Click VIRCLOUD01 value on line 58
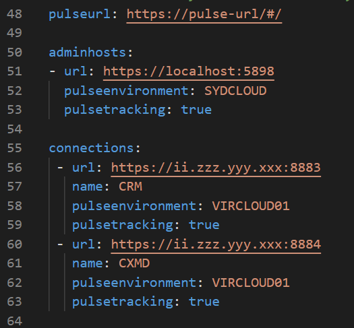This screenshot has height=328, width=354. click(251, 206)
